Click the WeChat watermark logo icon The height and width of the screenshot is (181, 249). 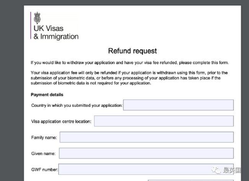click(217, 170)
